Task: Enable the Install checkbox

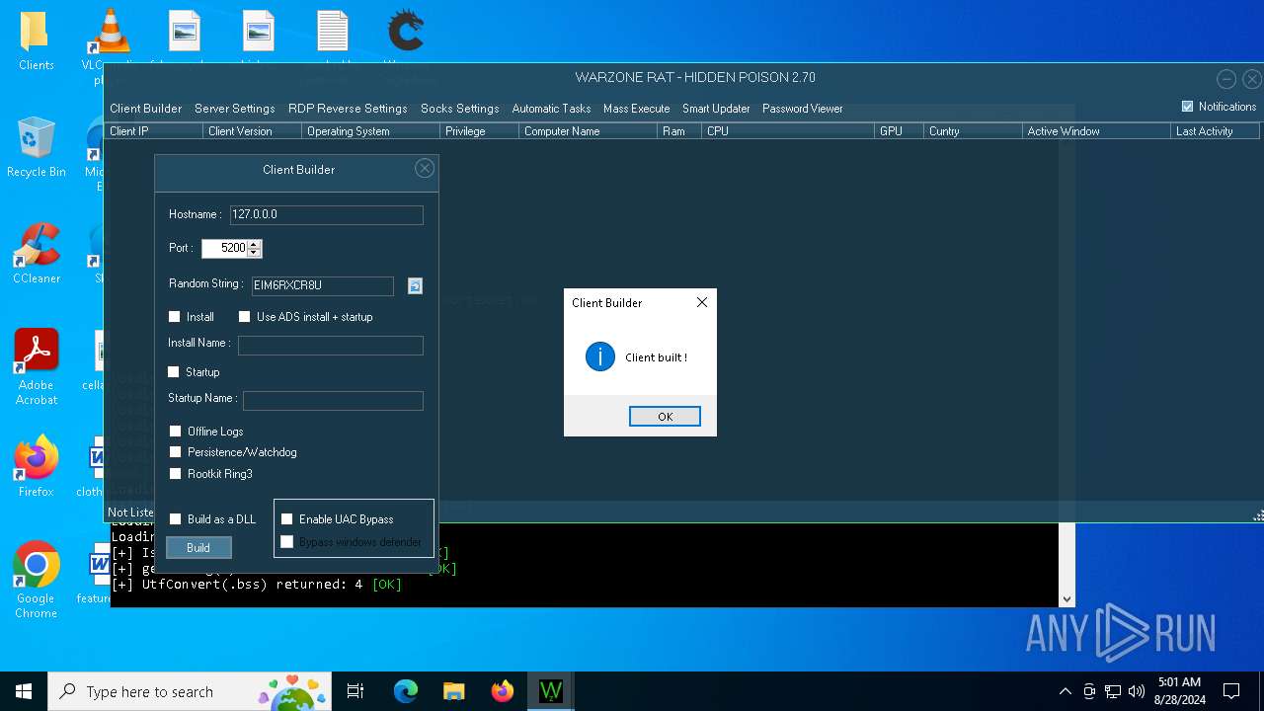Action: 175,317
